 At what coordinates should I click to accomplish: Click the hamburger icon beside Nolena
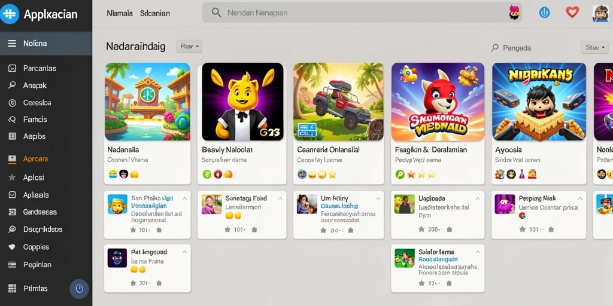coord(12,43)
